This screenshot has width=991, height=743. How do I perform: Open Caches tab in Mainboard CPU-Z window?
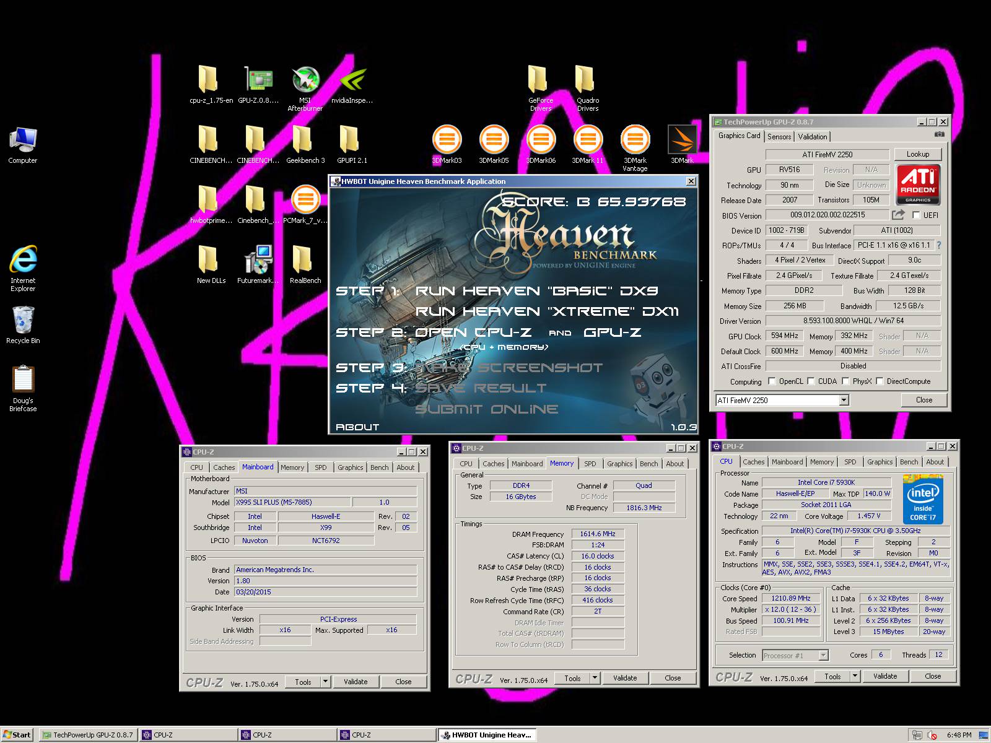tap(224, 467)
